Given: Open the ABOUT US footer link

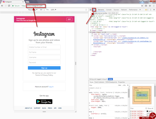Looking at the screenshot, I should (x=28, y=108).
